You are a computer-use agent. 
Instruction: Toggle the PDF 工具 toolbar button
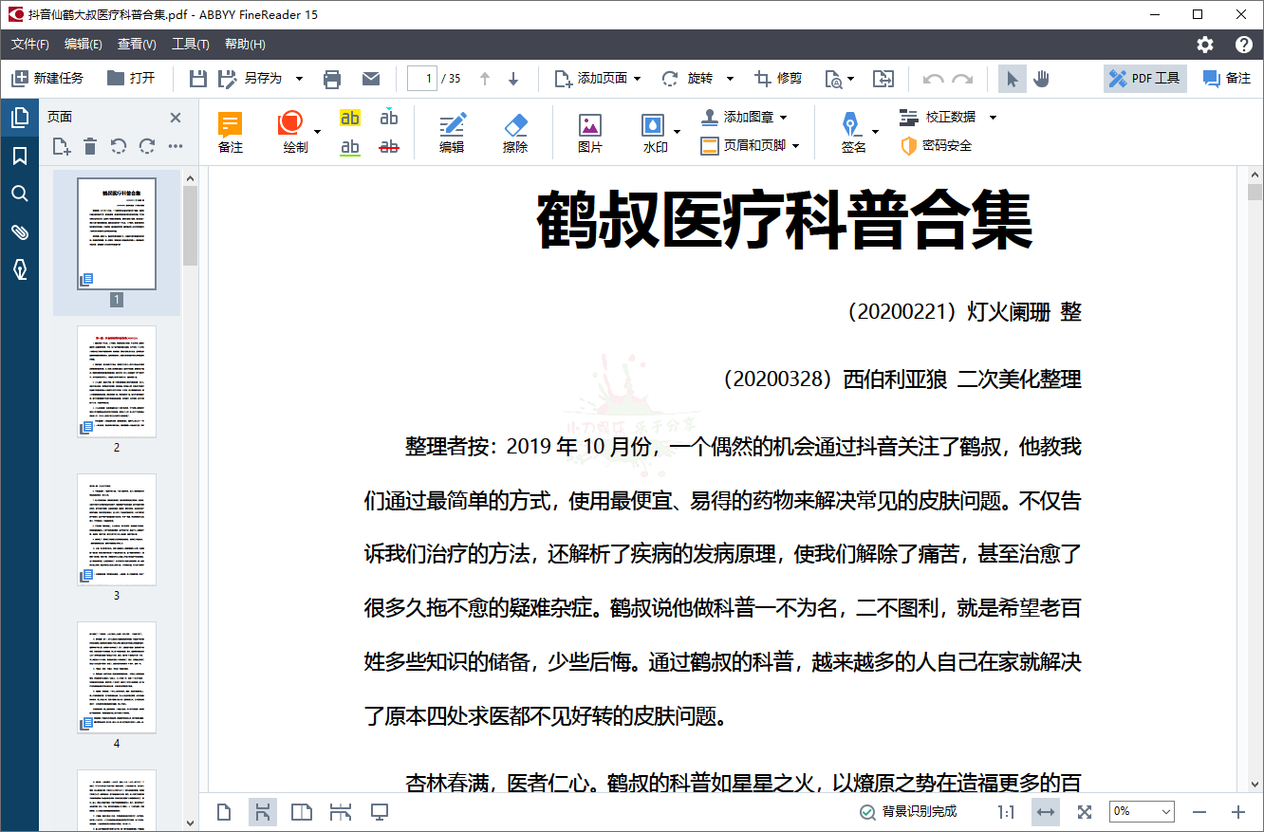[1144, 79]
